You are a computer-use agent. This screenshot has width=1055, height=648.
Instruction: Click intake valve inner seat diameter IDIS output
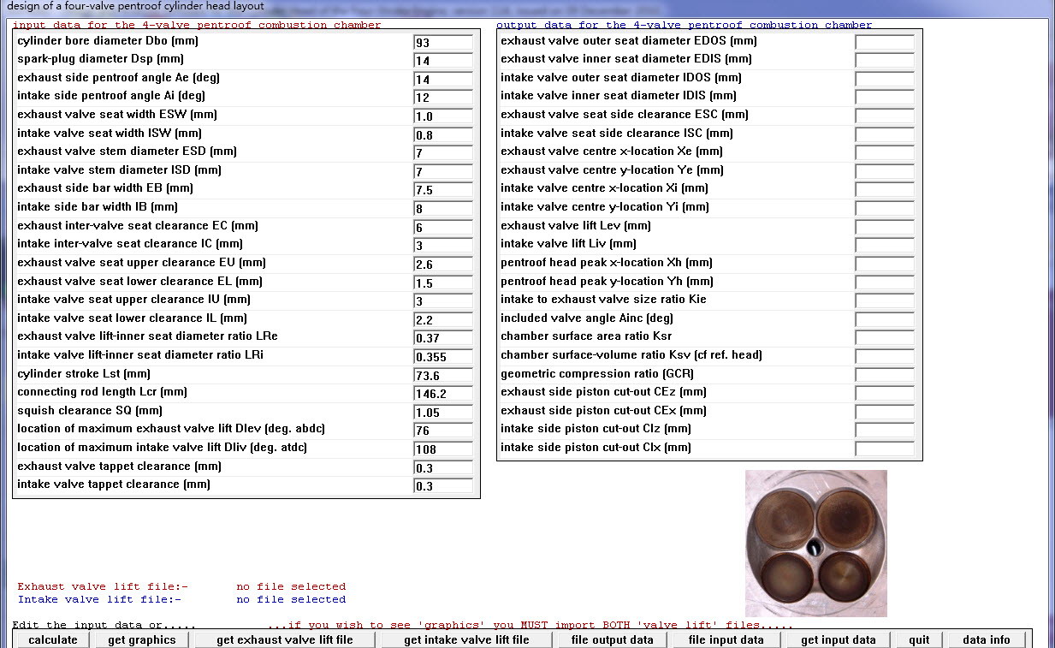[885, 98]
